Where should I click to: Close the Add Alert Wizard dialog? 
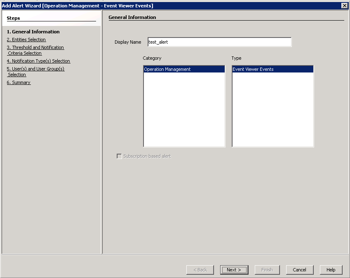pos(344,5)
